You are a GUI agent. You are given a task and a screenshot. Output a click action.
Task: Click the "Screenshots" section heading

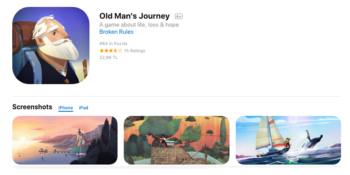(32, 107)
